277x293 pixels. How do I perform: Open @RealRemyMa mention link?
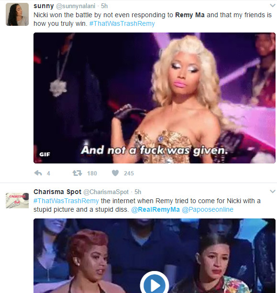click(155, 209)
